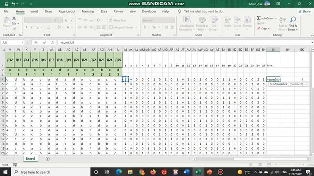314x176 pixels.
Task: Open Insert Function fx dialog
Action: click(52, 43)
